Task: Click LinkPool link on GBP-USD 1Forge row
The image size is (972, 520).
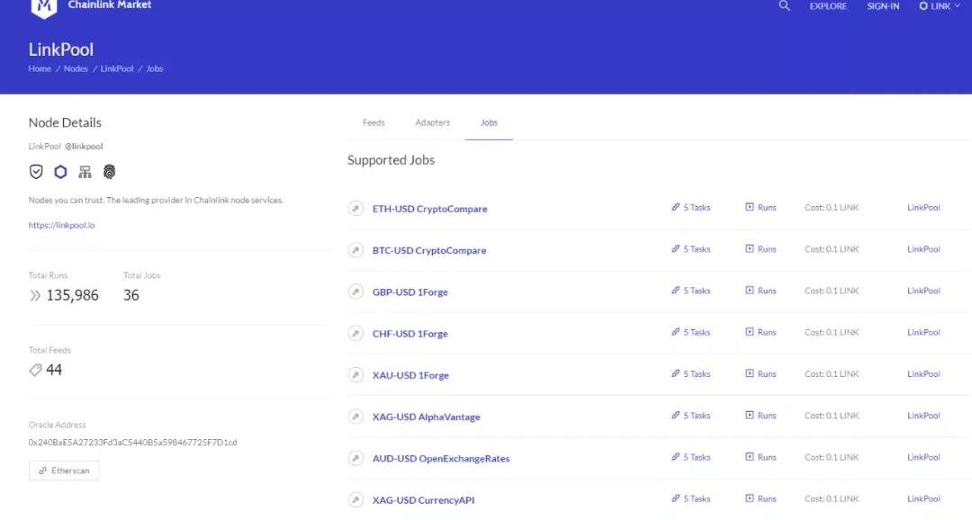Action: point(923,291)
